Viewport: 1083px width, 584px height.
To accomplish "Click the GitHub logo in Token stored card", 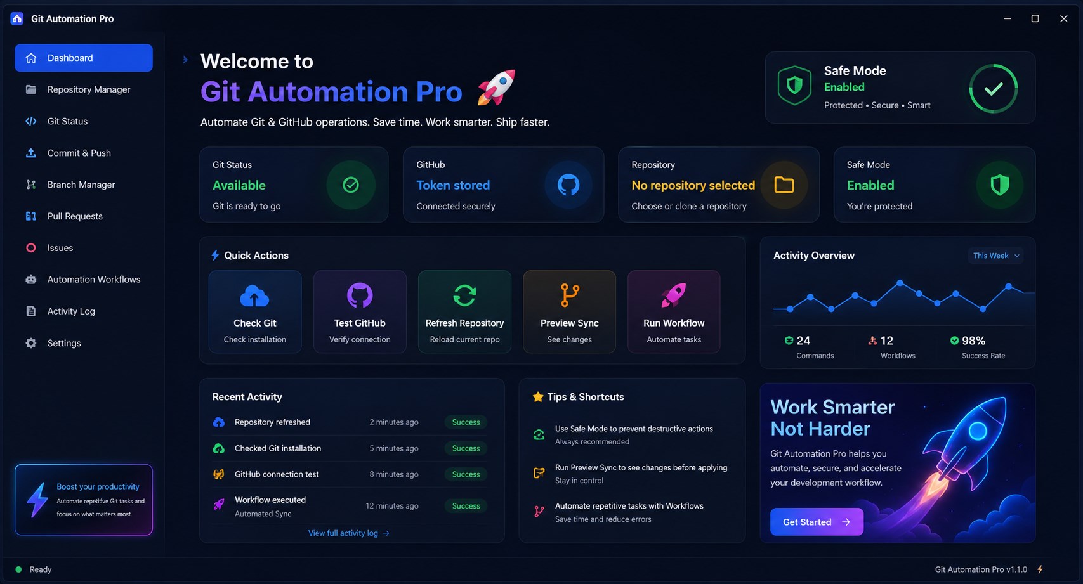I will [x=568, y=185].
